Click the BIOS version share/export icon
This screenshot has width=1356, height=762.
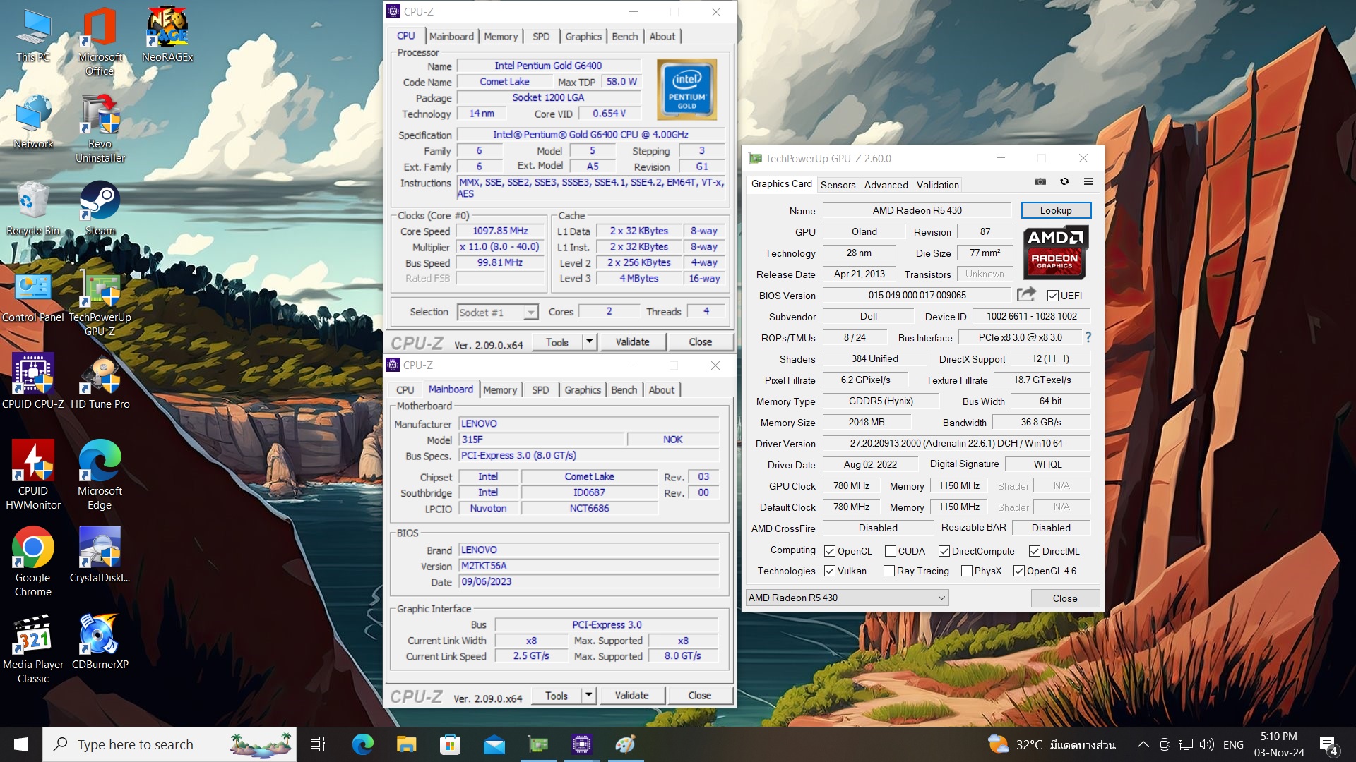click(1026, 295)
